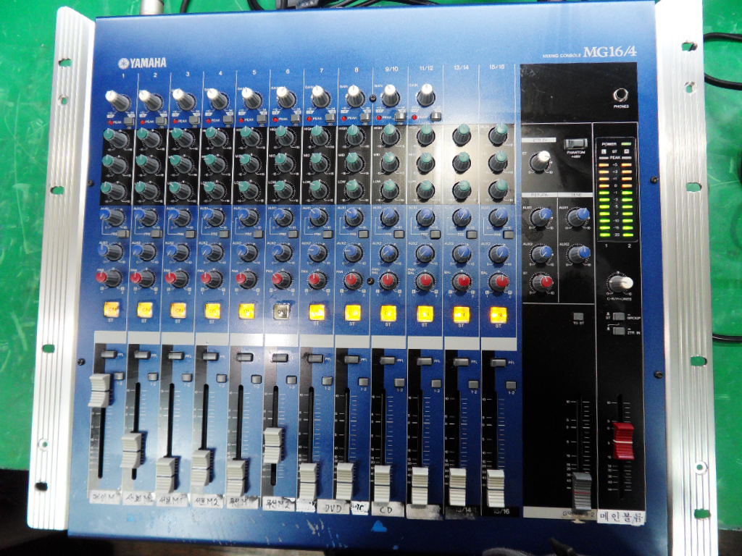Click the channel 4 PEAK indicator LED
742x556 pixels.
(209, 121)
